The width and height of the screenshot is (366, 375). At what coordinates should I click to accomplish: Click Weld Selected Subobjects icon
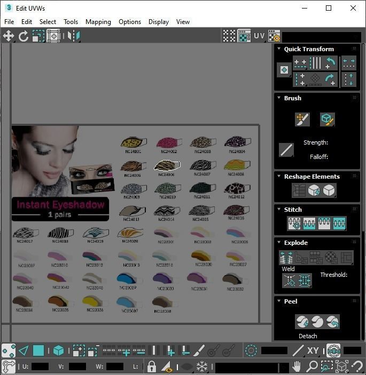tap(305, 280)
